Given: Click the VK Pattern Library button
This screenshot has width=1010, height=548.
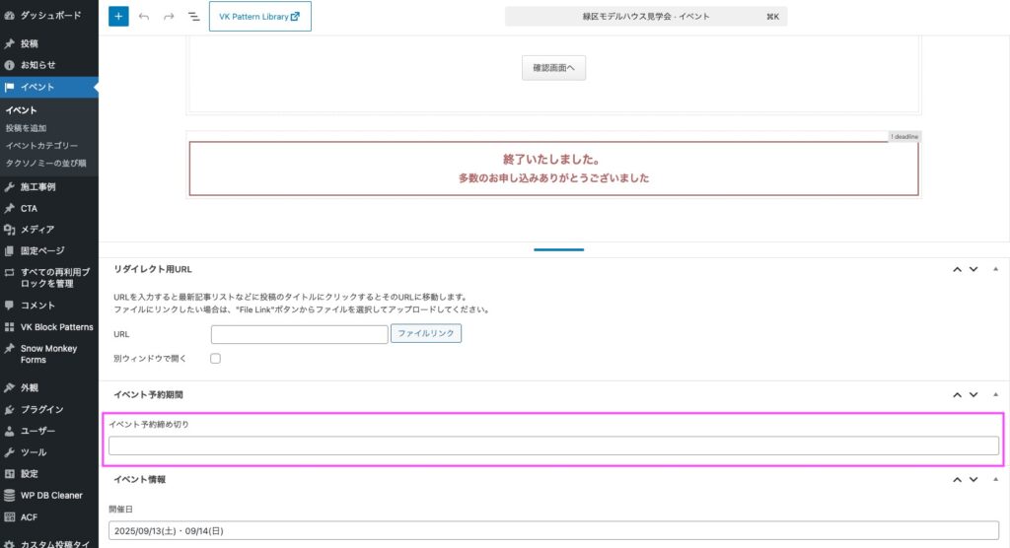Looking at the screenshot, I should point(259,17).
